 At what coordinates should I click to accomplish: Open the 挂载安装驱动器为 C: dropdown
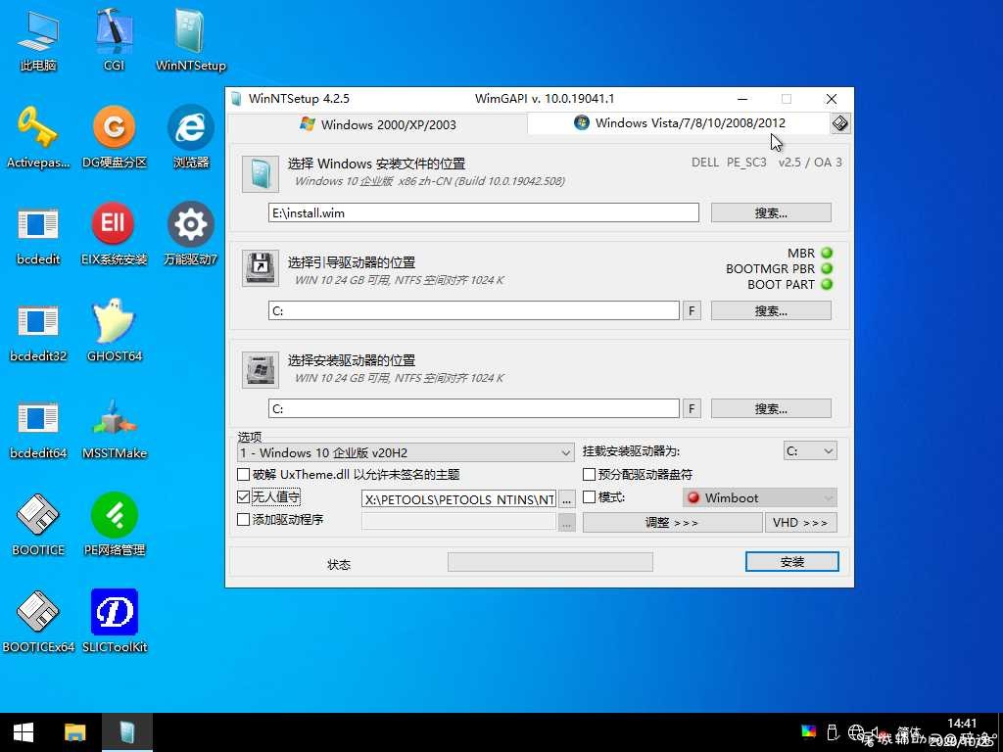[x=810, y=450]
